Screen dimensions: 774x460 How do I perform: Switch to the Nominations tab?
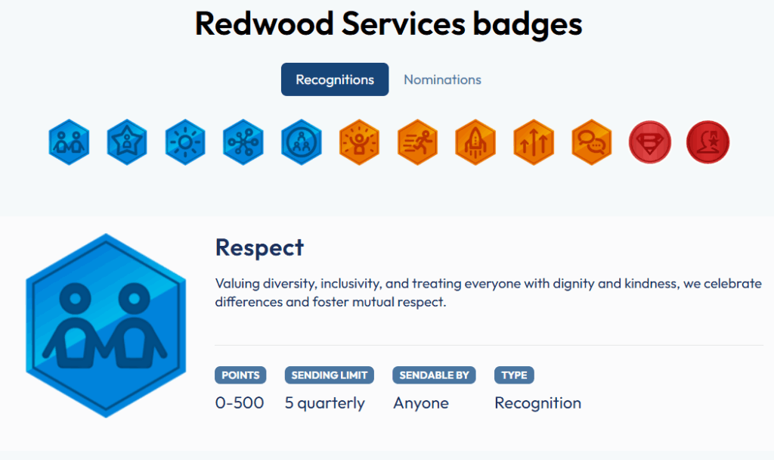442,79
